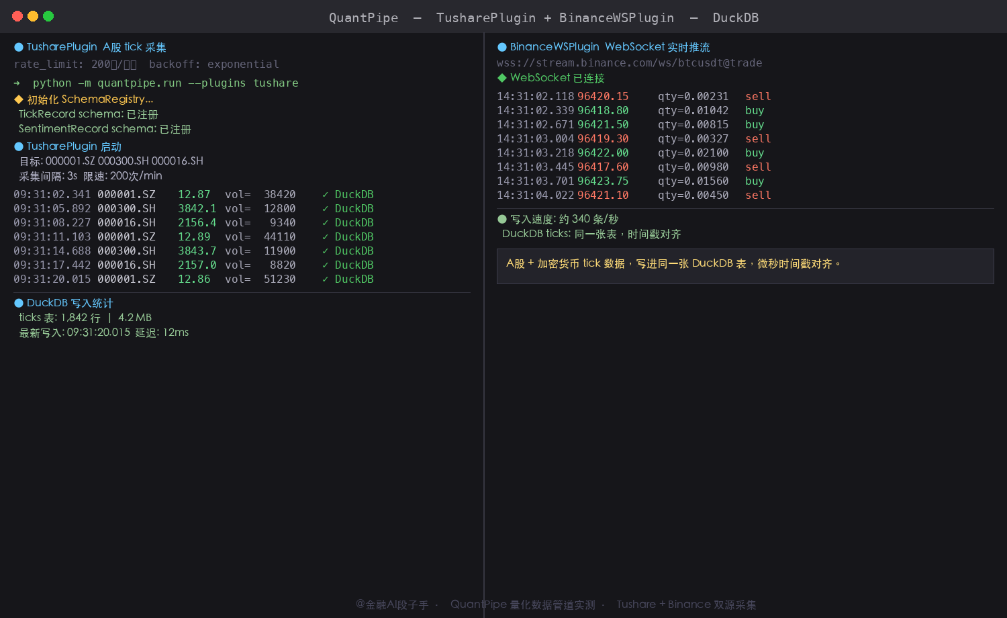Click Binance price 96421.50
This screenshot has height=618, width=1007.
[603, 125]
